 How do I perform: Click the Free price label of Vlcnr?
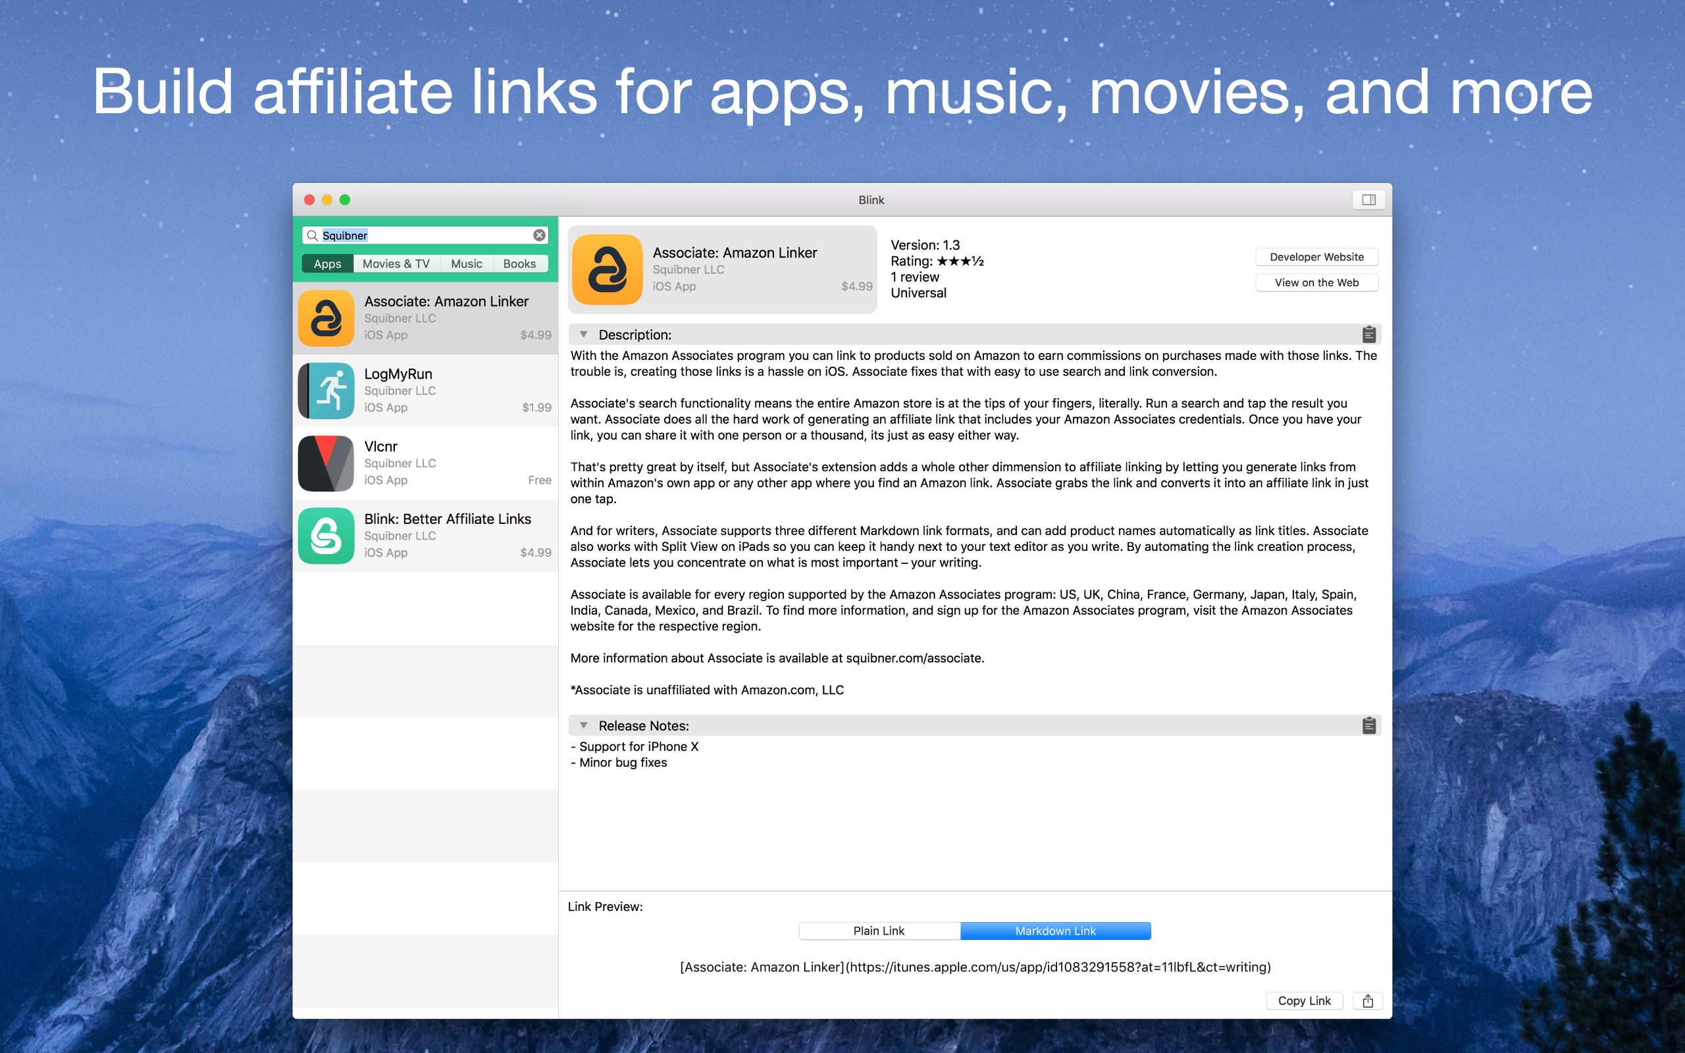point(540,480)
